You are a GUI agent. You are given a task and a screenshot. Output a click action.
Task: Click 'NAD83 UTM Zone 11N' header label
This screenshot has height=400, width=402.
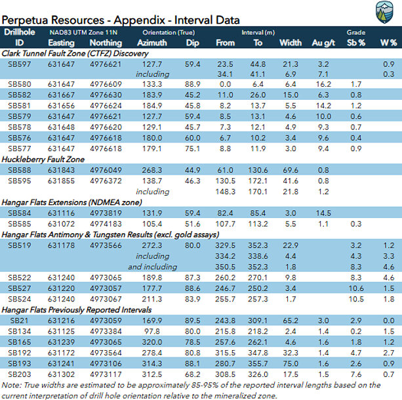pyautogui.click(x=83, y=33)
